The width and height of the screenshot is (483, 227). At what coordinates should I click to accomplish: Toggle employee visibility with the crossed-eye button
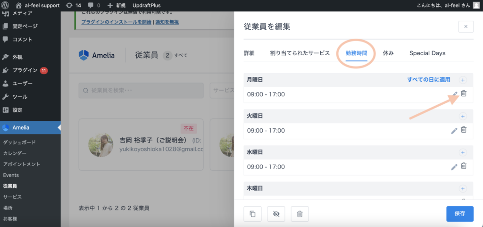point(276,214)
